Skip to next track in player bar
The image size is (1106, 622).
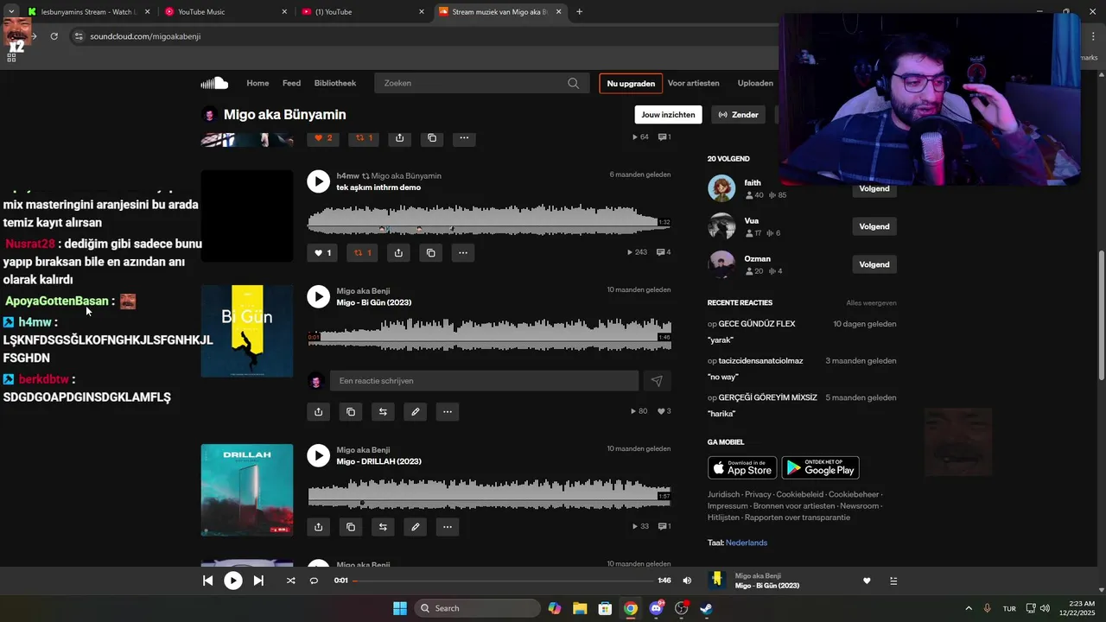258,581
